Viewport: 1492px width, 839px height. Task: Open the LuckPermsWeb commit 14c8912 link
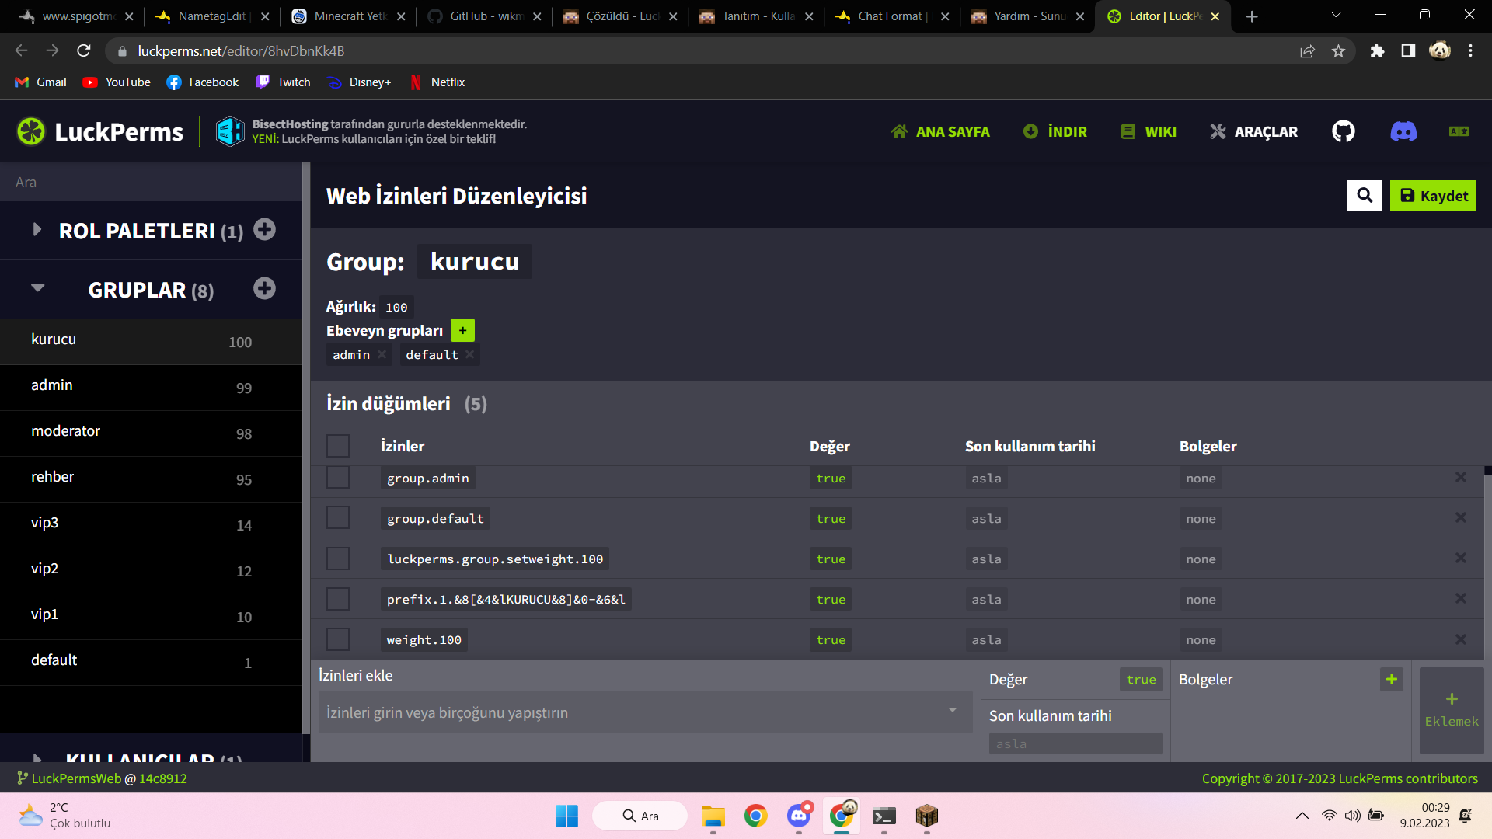tap(163, 778)
